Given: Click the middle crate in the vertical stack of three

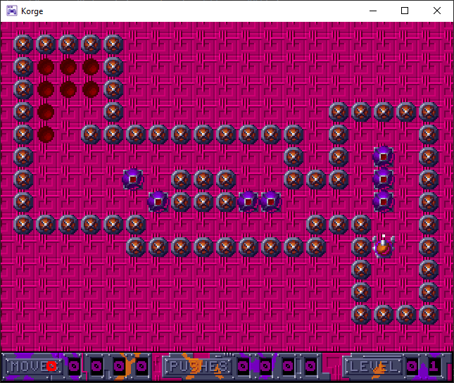Looking at the screenshot, I should pyautogui.click(x=384, y=179).
